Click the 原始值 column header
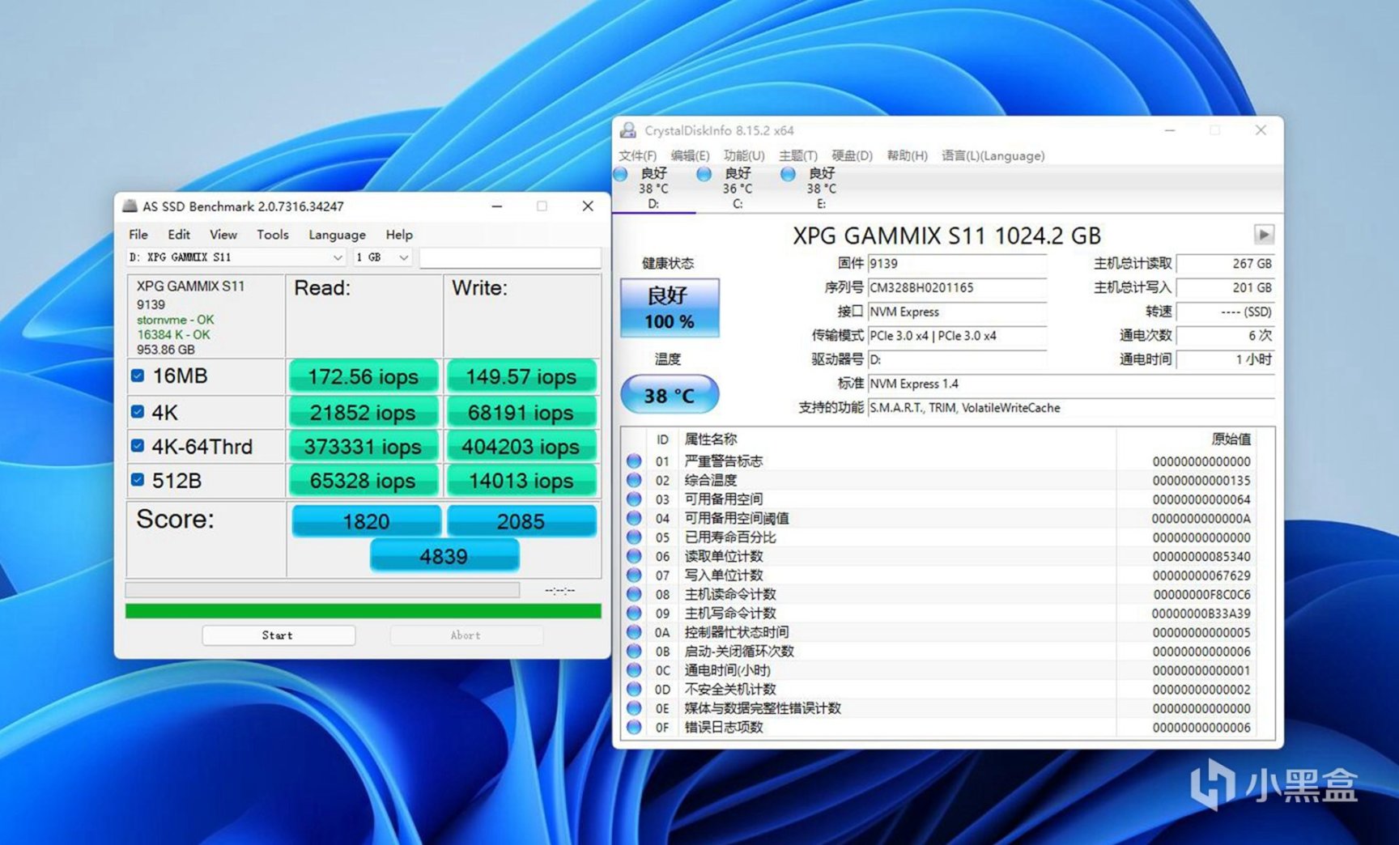 1231,439
